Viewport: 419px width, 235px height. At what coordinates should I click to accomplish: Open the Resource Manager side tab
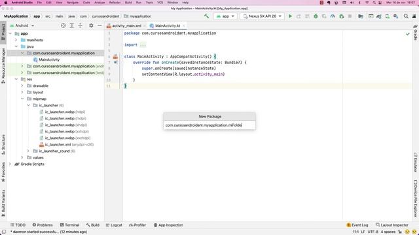tap(3, 65)
